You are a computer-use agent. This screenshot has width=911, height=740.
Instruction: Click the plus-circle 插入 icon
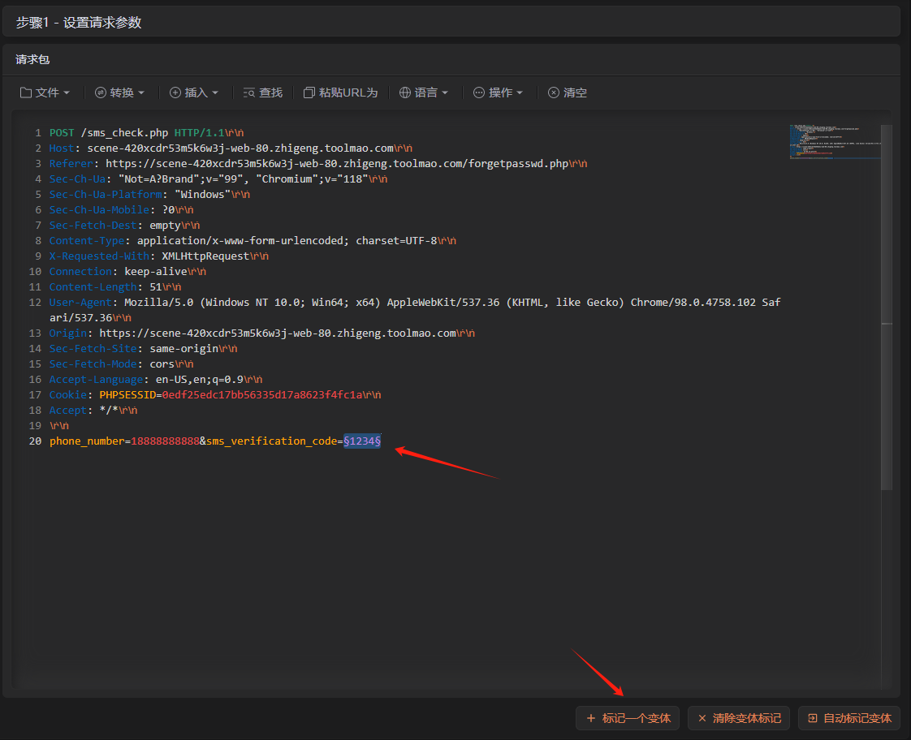175,92
